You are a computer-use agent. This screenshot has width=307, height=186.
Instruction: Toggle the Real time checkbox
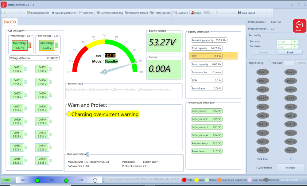pos(81,13)
